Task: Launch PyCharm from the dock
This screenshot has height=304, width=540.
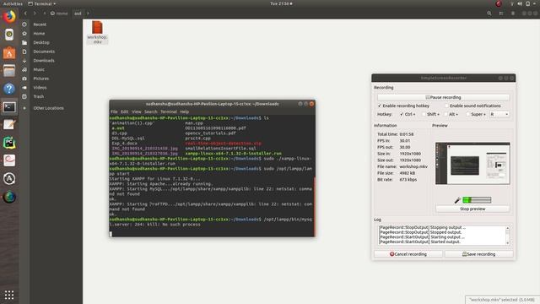Action: point(9,143)
